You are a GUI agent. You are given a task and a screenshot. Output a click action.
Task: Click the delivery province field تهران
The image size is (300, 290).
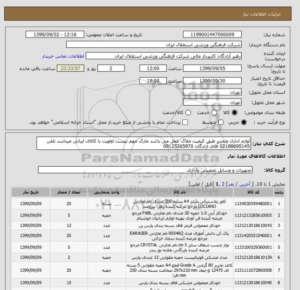coord(212,92)
